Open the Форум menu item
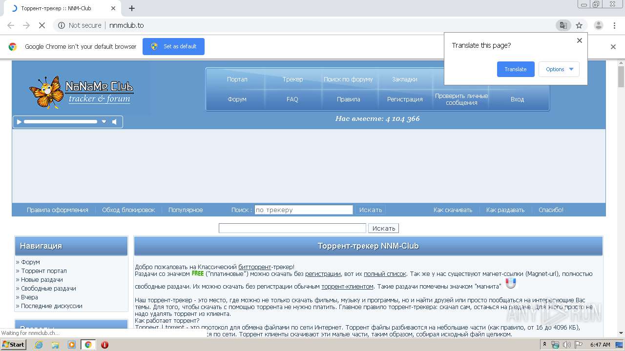The width and height of the screenshot is (625, 351). 237,99
